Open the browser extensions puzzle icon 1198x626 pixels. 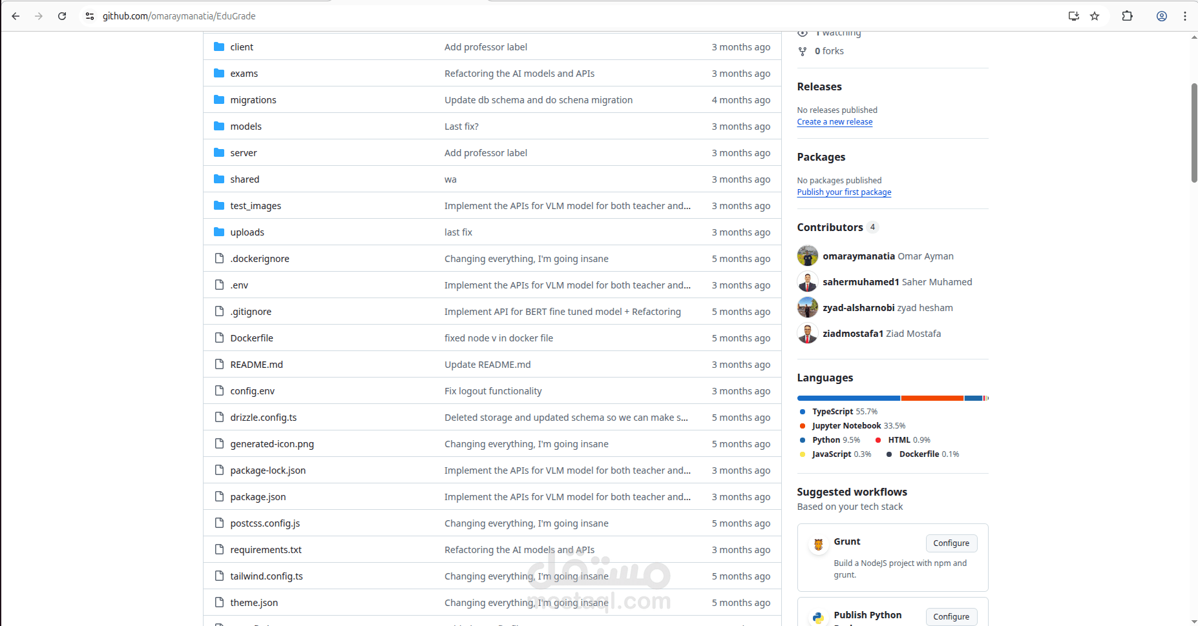click(1128, 16)
